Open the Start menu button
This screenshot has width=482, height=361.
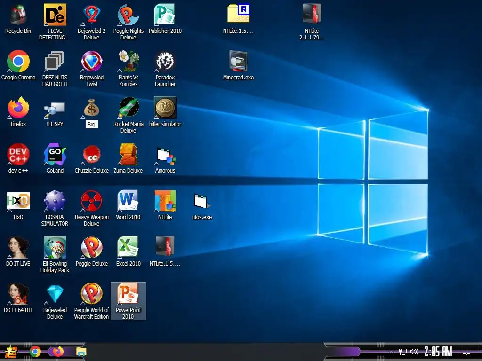11,352
